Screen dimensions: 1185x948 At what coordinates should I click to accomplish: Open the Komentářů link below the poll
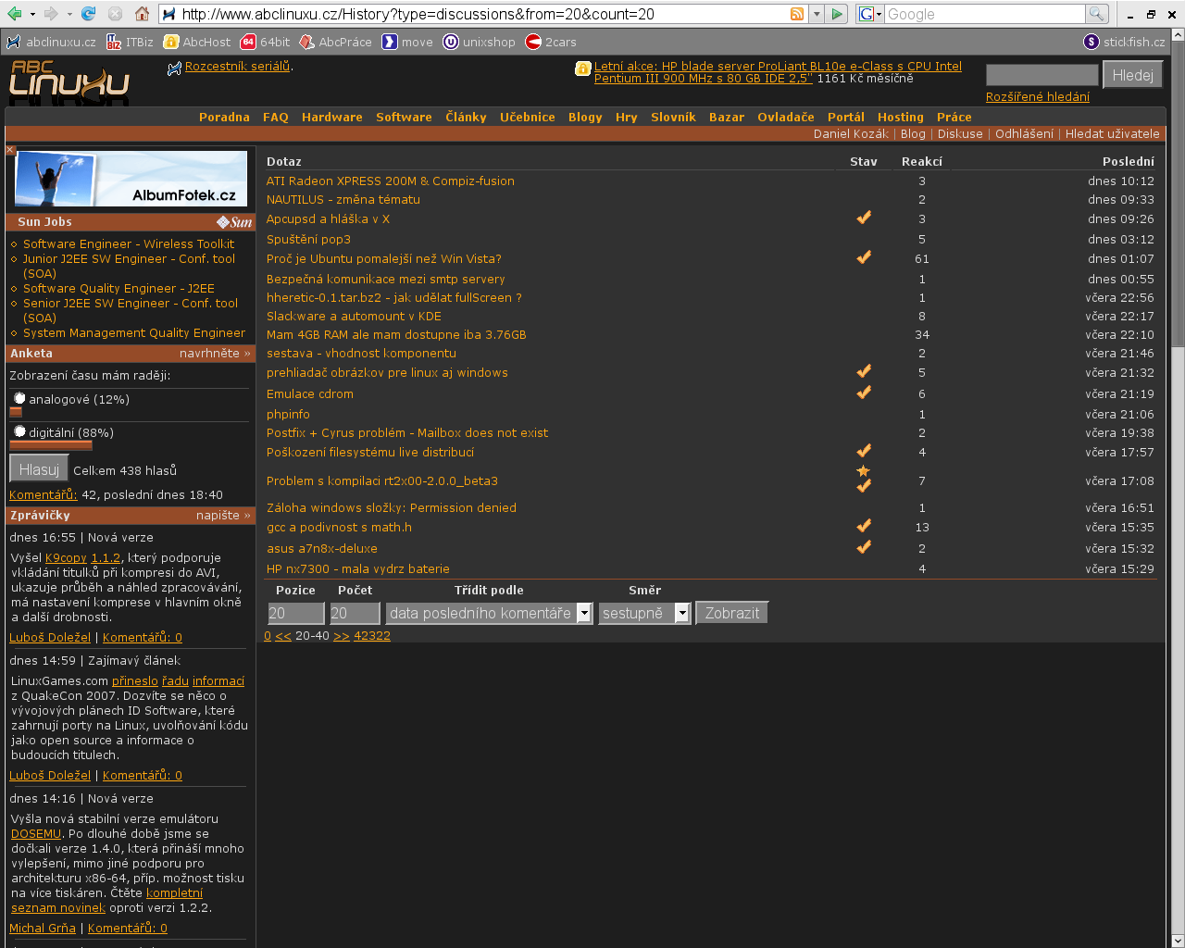[x=44, y=494]
